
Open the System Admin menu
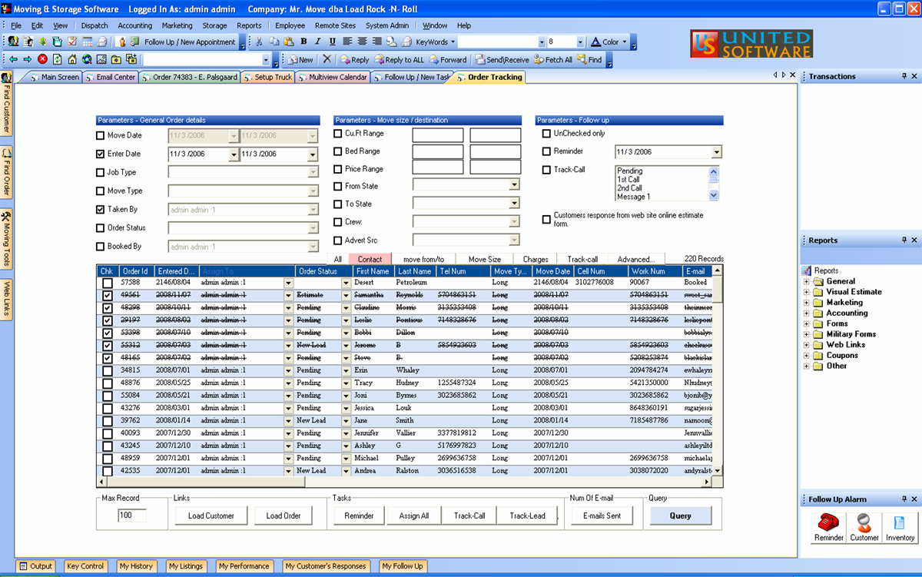click(x=387, y=25)
